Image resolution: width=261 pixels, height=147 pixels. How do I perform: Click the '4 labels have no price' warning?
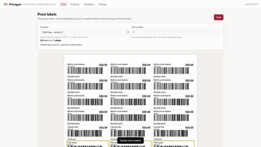click(61, 45)
